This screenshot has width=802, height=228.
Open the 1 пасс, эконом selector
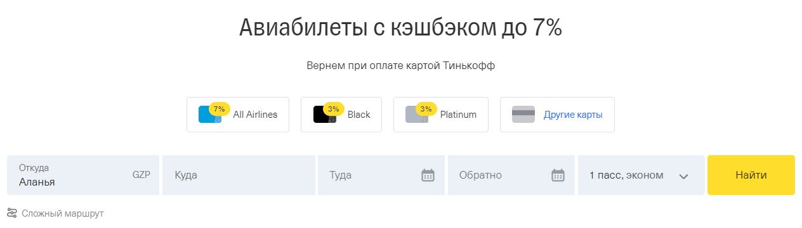(x=641, y=175)
